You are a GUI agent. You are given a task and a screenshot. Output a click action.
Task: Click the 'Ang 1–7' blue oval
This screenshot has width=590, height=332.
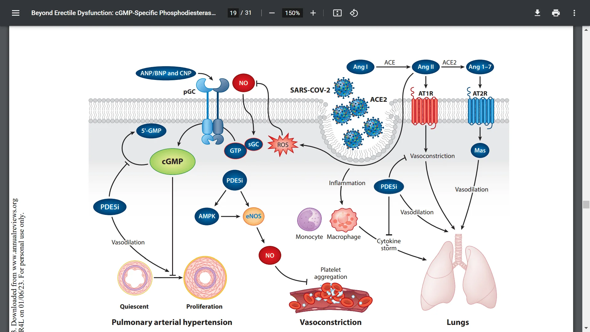(480, 67)
